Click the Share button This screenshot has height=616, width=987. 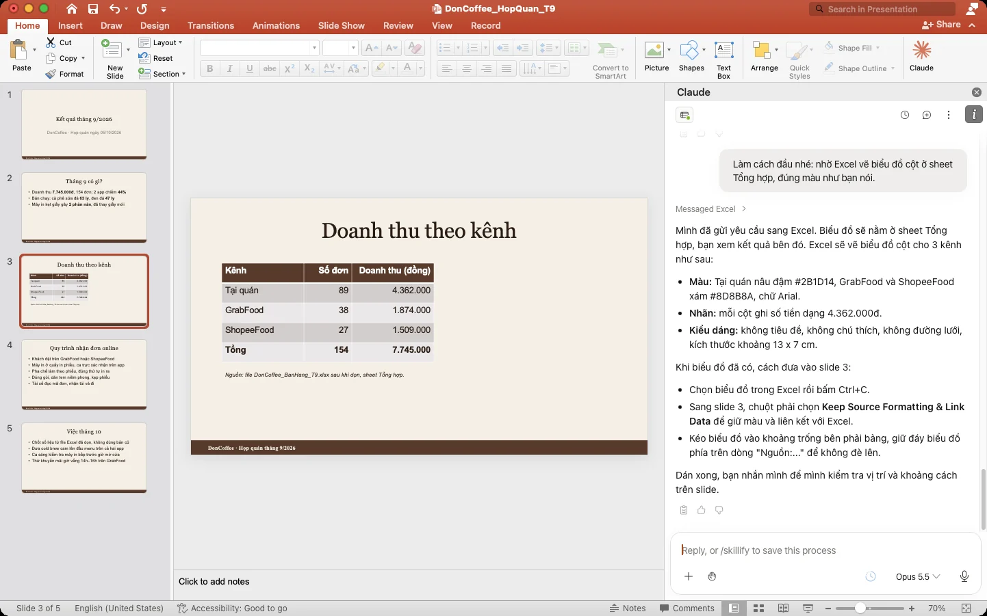tap(942, 25)
